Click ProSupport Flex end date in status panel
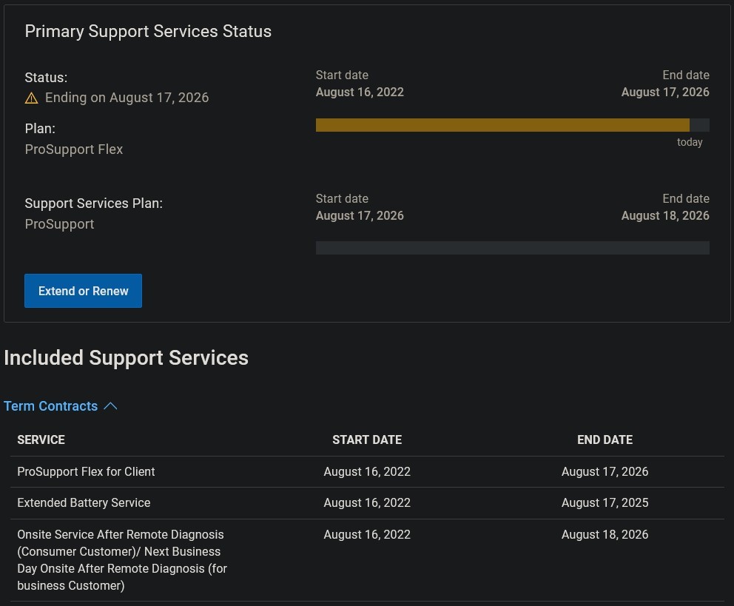The width and height of the screenshot is (734, 606). pyautogui.click(x=665, y=92)
